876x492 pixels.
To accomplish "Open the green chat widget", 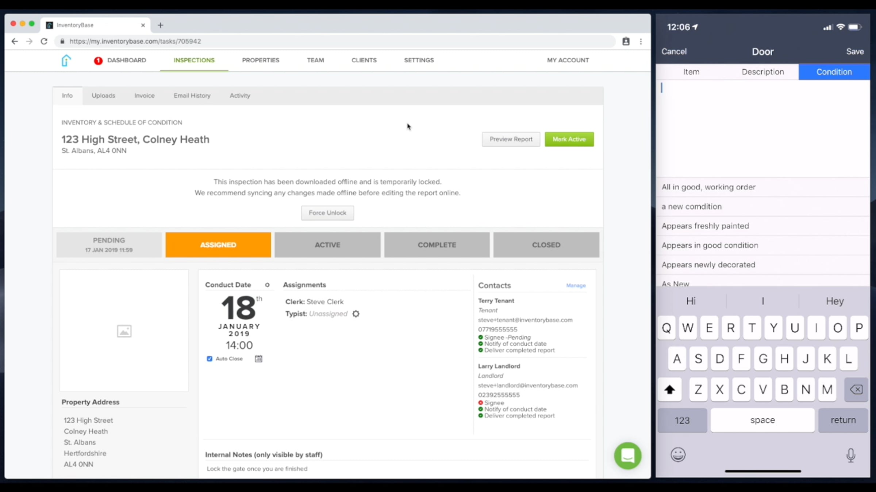I will click(x=628, y=456).
